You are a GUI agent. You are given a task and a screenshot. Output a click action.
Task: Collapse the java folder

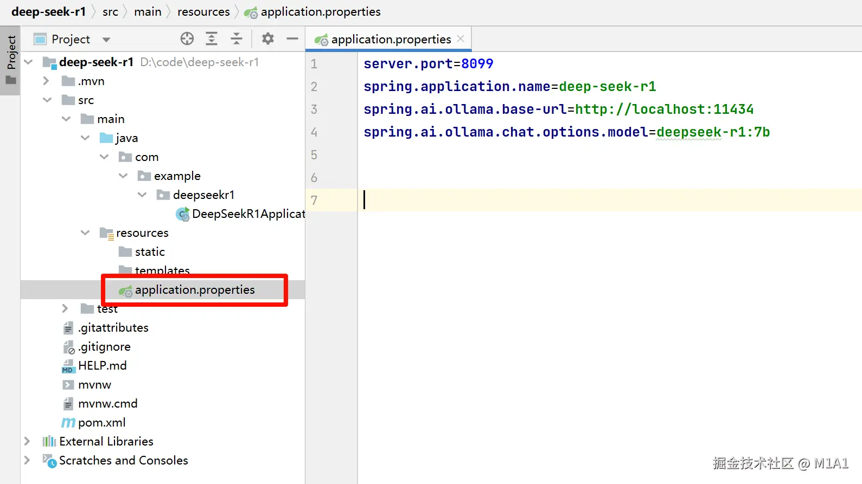85,138
